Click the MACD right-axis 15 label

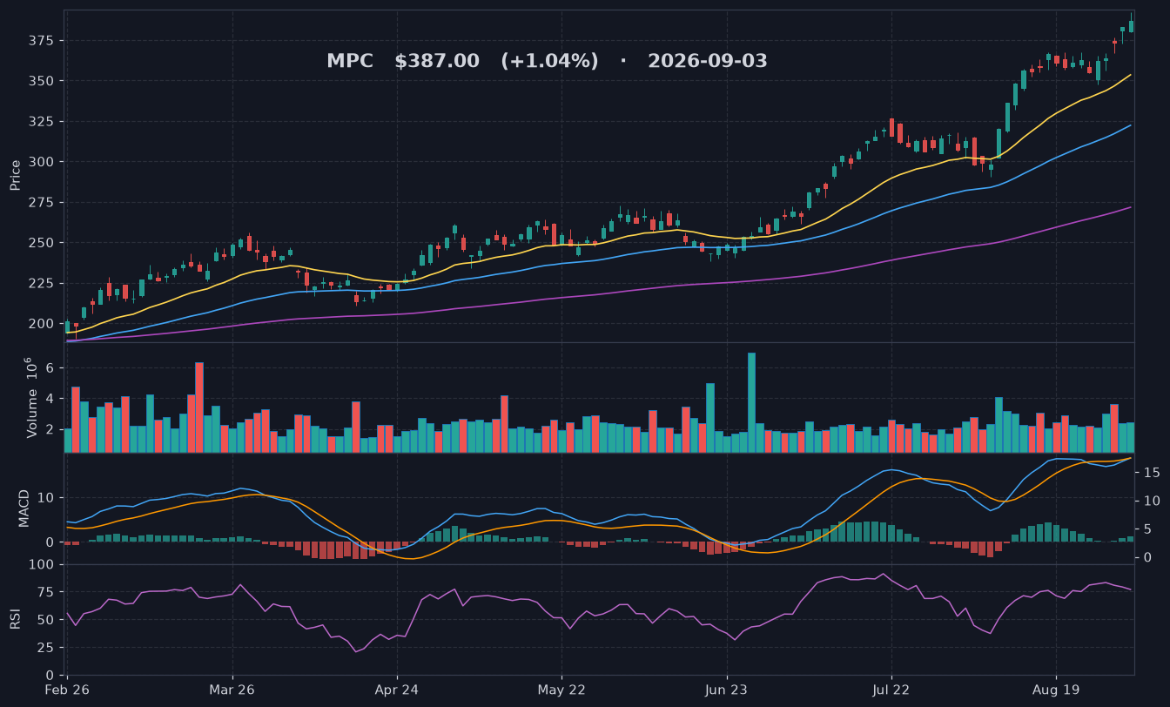[x=1151, y=473]
